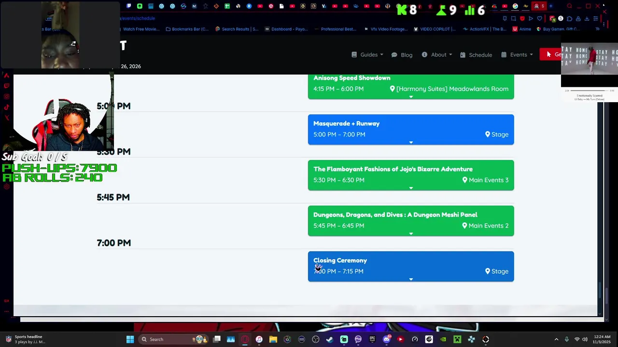The height and width of the screenshot is (347, 618).
Task: Click the Flamboyant Fashions of Jojo's title
Action: (x=393, y=169)
